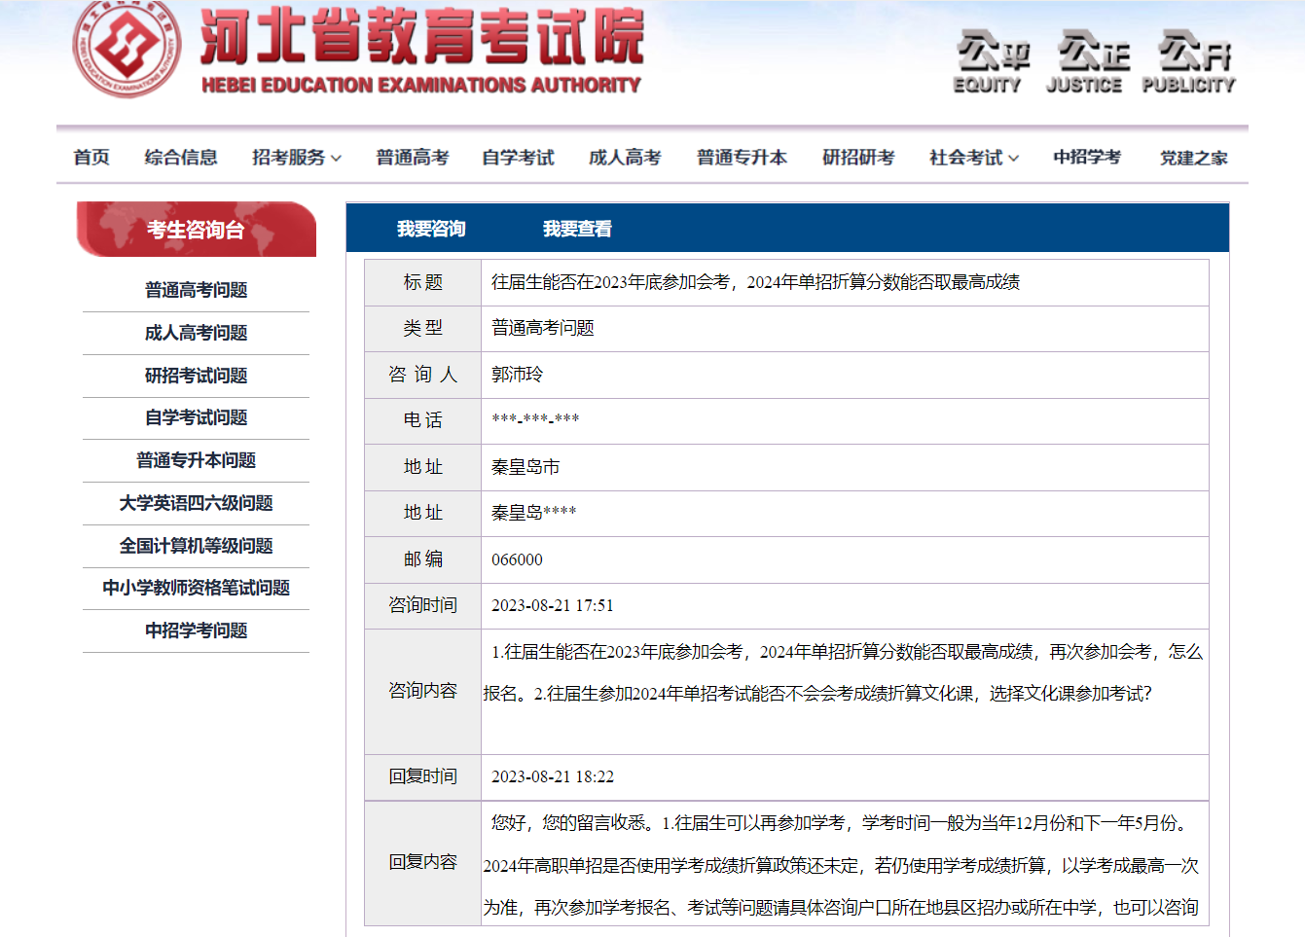This screenshot has width=1305, height=937.
Task: Click the 标题 row label
Action: pos(422,282)
